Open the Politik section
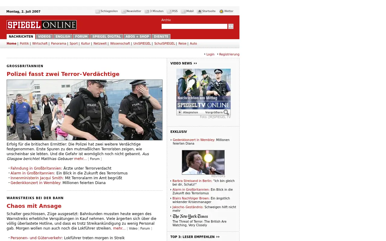Viewport: 386px width, 241px height. pos(24,44)
